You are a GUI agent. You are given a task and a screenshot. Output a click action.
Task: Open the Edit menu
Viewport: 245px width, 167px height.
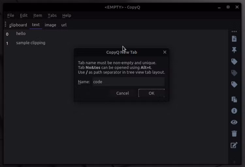(24, 15)
